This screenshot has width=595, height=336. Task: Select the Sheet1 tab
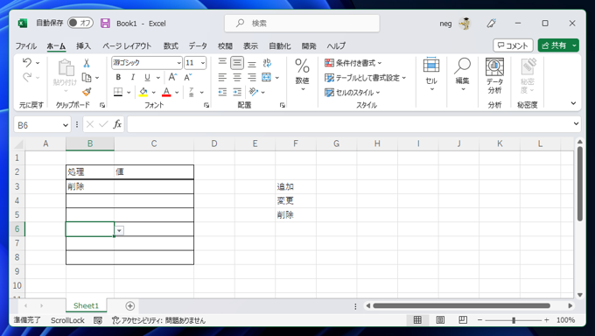tap(86, 305)
